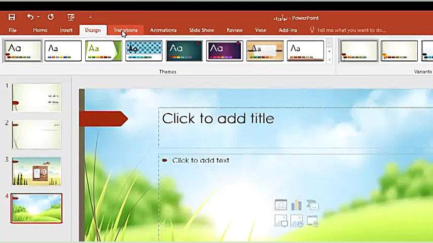The width and height of the screenshot is (433, 243).
Task: Open the Add-ins tab
Action: (x=287, y=30)
